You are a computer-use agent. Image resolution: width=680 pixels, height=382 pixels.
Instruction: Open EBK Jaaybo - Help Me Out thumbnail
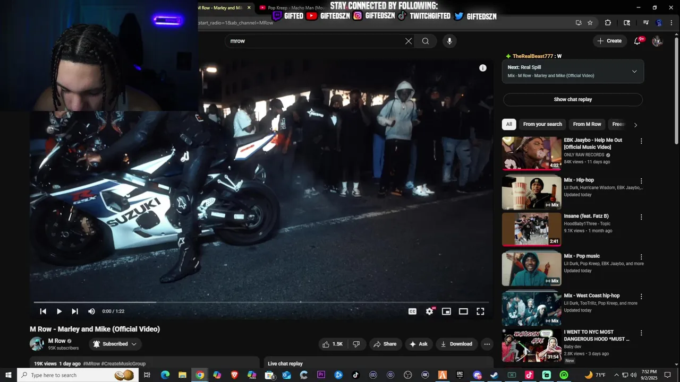pyautogui.click(x=531, y=153)
